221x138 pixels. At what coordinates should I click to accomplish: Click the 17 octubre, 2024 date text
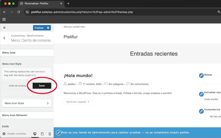pos(92,84)
